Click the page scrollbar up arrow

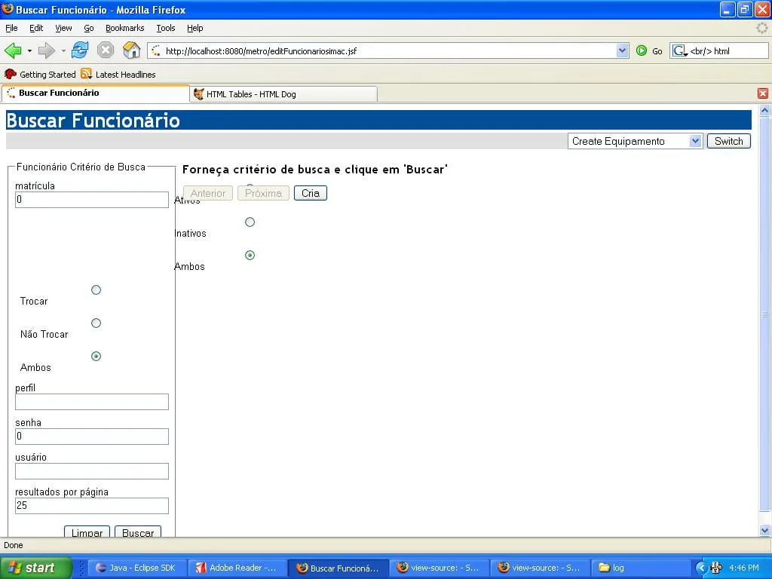(764, 111)
